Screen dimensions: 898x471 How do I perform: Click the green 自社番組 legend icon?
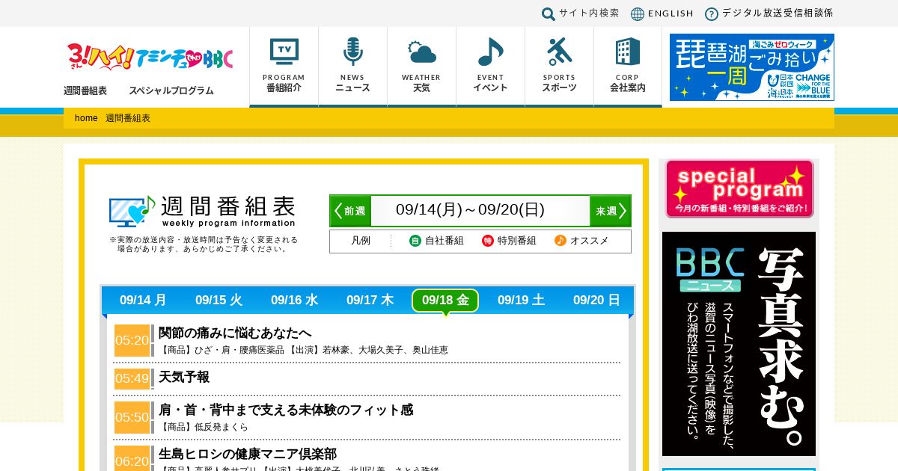coord(415,241)
